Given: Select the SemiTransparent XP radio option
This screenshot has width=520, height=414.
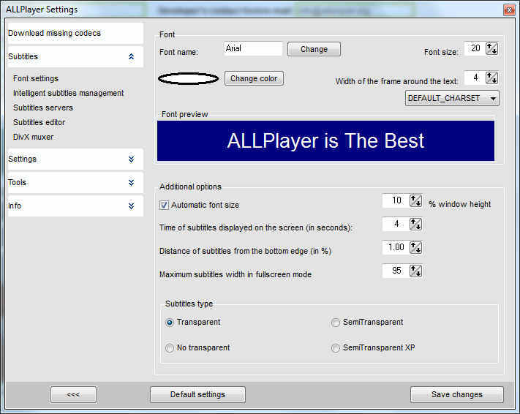Looking at the screenshot, I should pos(335,348).
